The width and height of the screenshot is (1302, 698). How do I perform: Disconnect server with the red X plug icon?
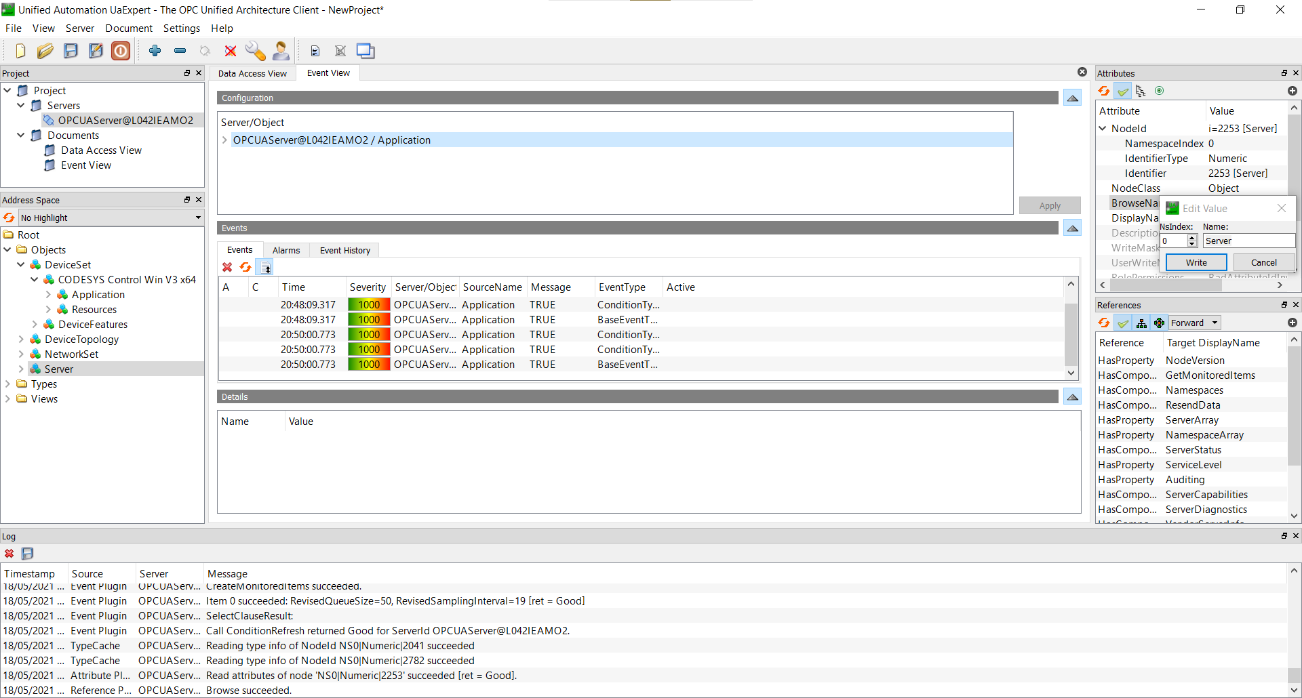tap(231, 51)
